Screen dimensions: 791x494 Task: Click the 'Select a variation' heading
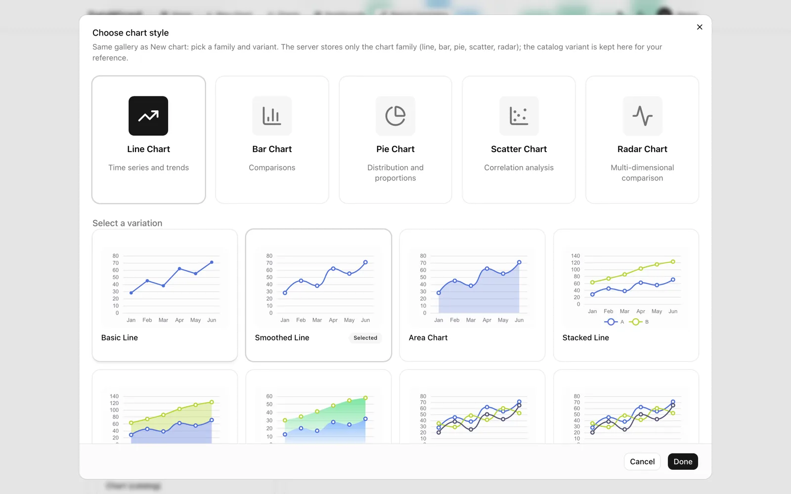click(127, 223)
